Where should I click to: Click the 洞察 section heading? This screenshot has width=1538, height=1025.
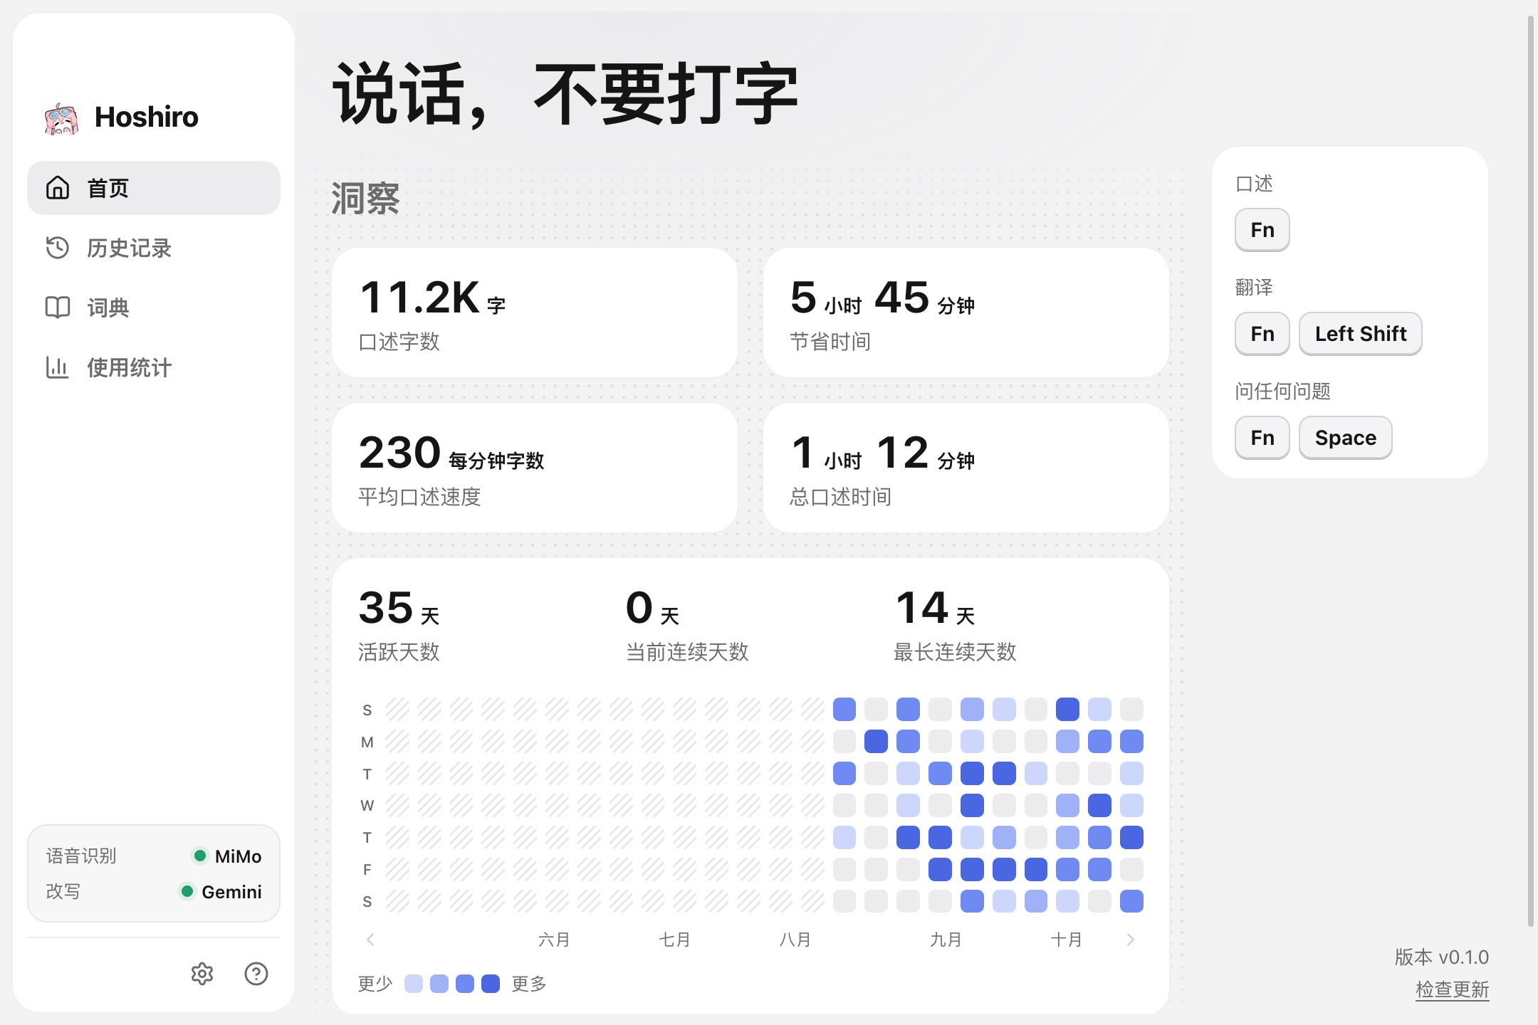pyautogui.click(x=365, y=199)
